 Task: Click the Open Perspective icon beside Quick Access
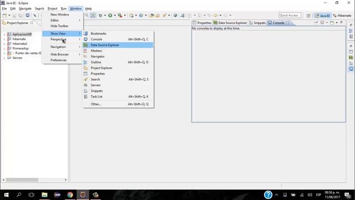pyautogui.click(x=308, y=16)
